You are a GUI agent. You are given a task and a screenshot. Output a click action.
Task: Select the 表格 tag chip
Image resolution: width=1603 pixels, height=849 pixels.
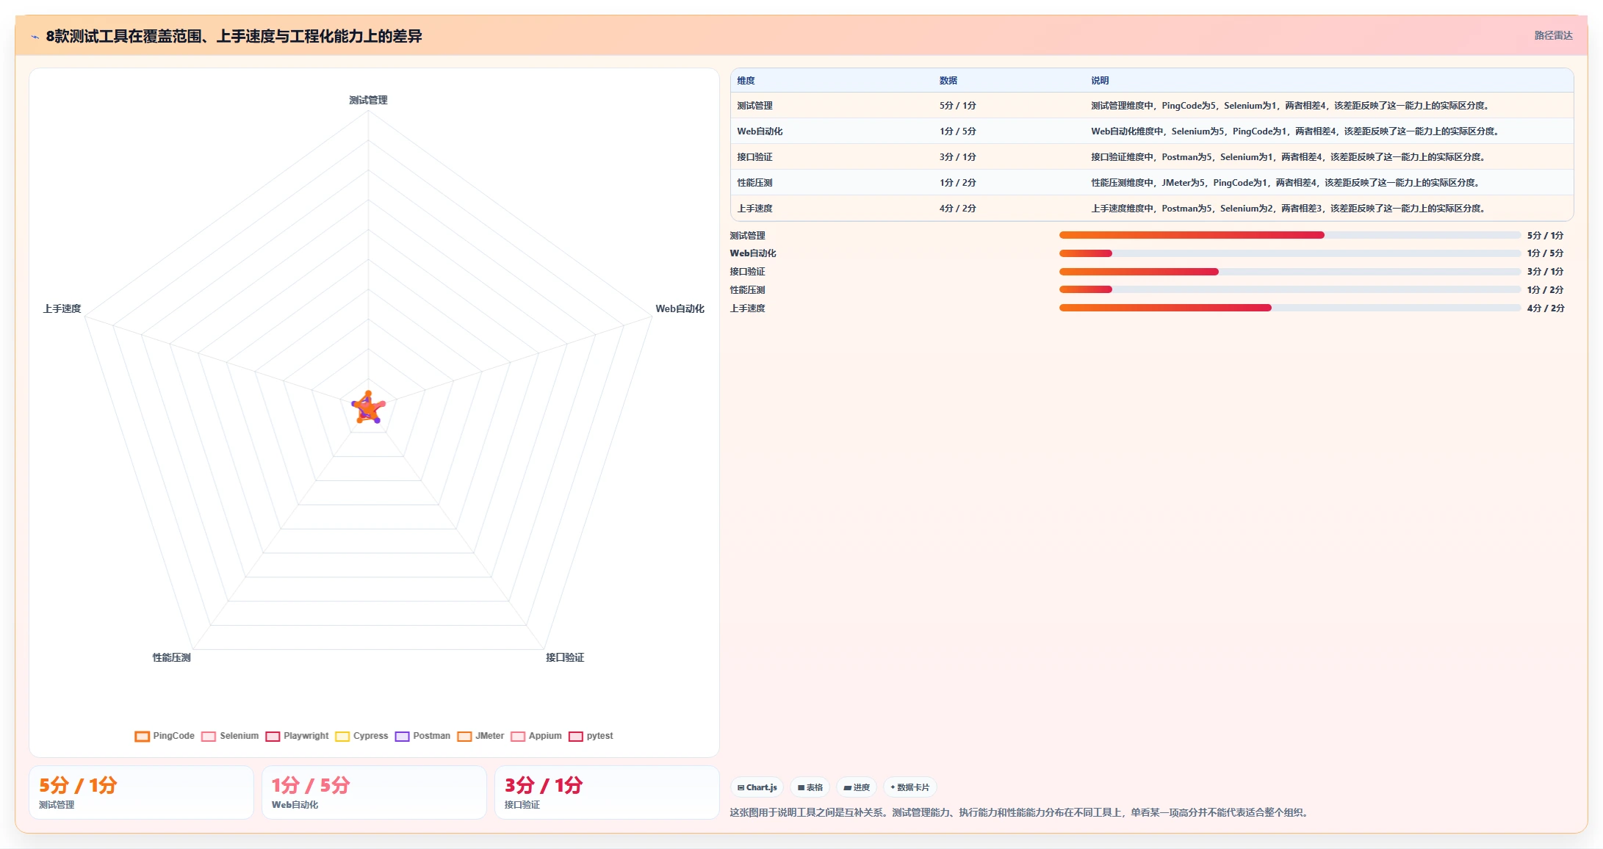810,787
